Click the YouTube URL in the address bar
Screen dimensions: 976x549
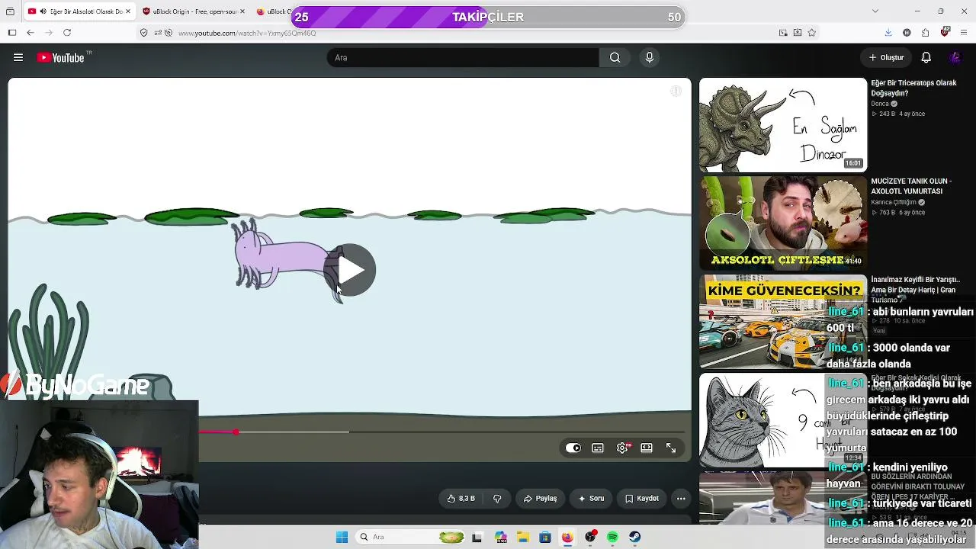247,33
